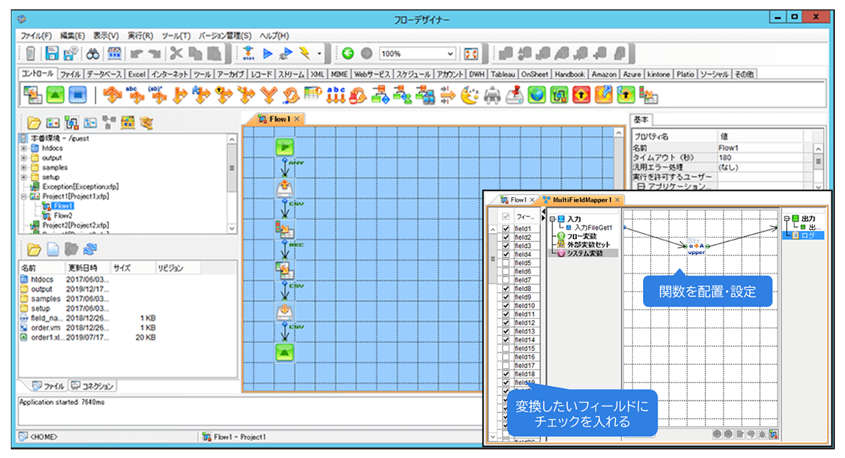The height and width of the screenshot is (458, 845).
Task: Click the scissors Cut icon
Action: pyautogui.click(x=176, y=53)
